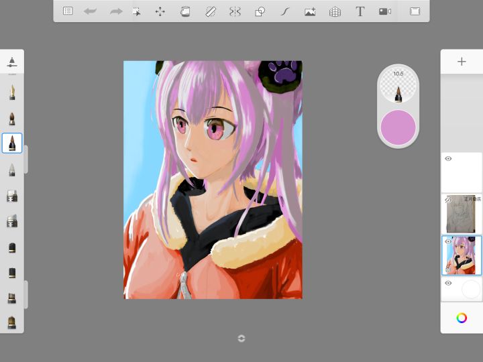Hide the top blank layer
This screenshot has height=362, width=483.
(448, 158)
